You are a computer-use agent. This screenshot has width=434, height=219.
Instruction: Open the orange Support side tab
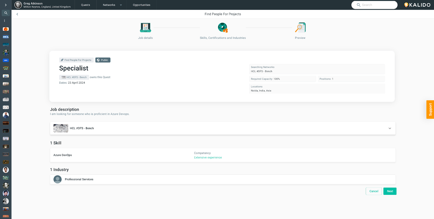point(430,109)
